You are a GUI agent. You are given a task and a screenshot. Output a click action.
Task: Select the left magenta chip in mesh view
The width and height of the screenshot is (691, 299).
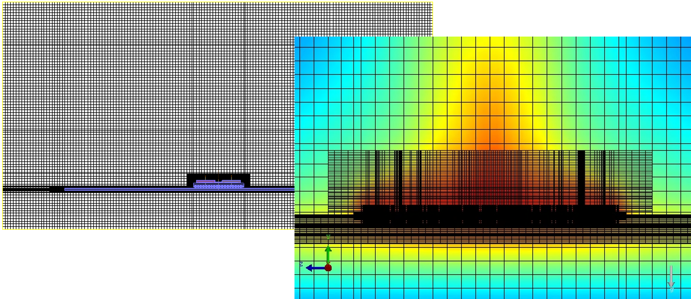(206, 181)
